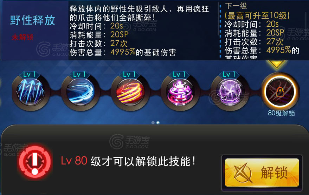Click the Lv 1 badge above the purple skull orb skill

click(x=229, y=75)
